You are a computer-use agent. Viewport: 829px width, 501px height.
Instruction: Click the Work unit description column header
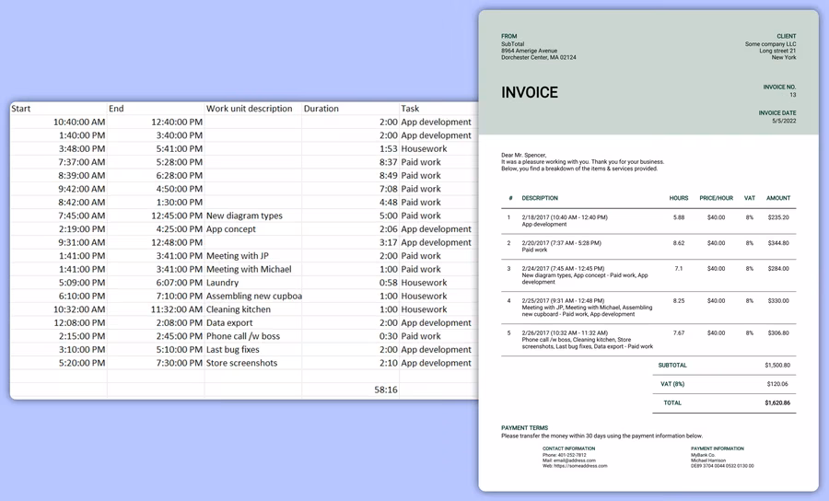[253, 109]
